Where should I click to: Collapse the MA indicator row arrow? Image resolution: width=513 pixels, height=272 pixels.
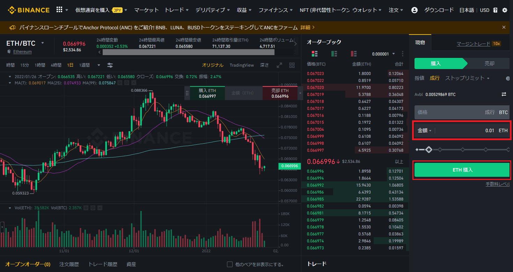[10, 83]
